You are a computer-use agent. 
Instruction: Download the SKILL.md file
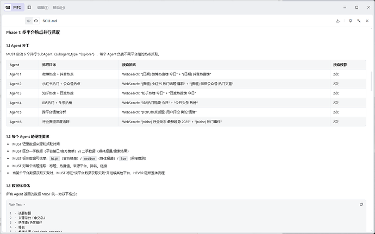[337, 21]
